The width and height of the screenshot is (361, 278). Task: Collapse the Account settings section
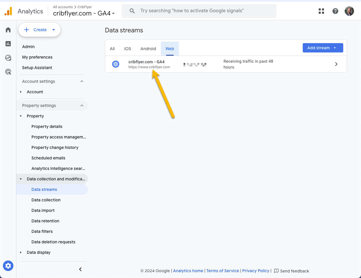pos(82,81)
